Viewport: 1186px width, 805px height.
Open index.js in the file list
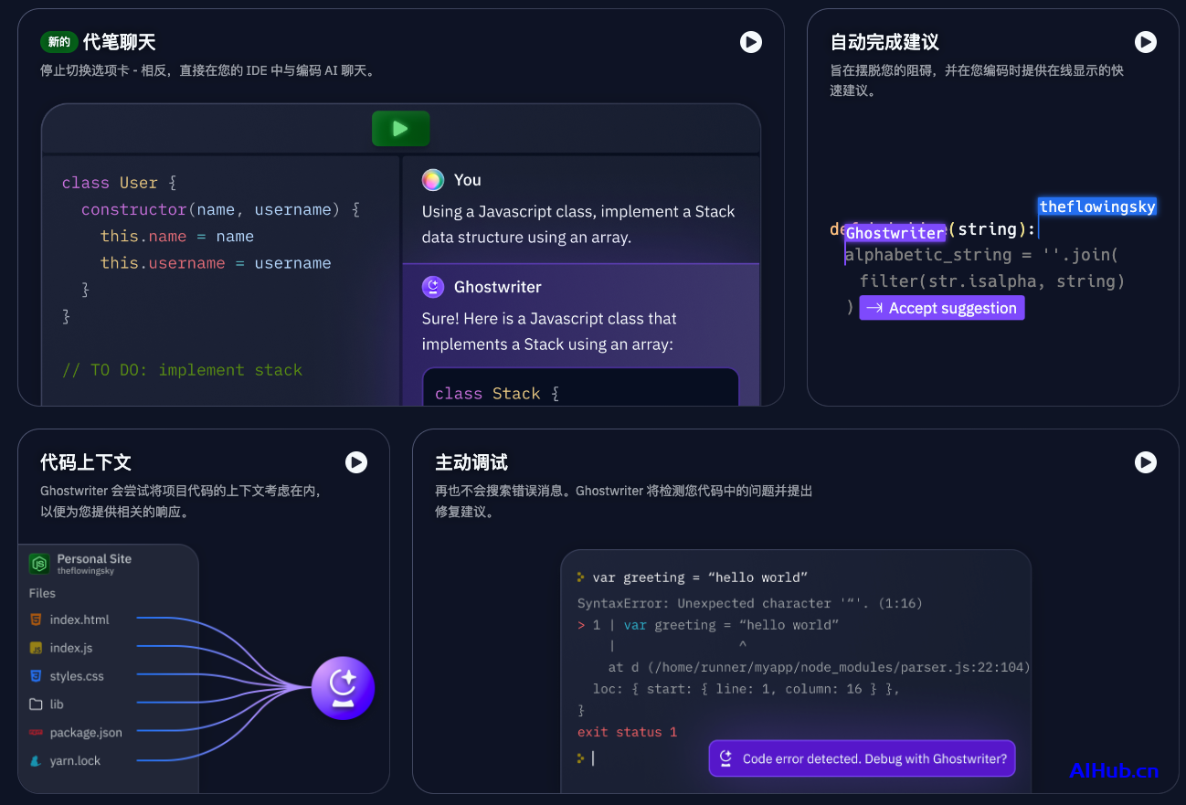click(x=70, y=648)
